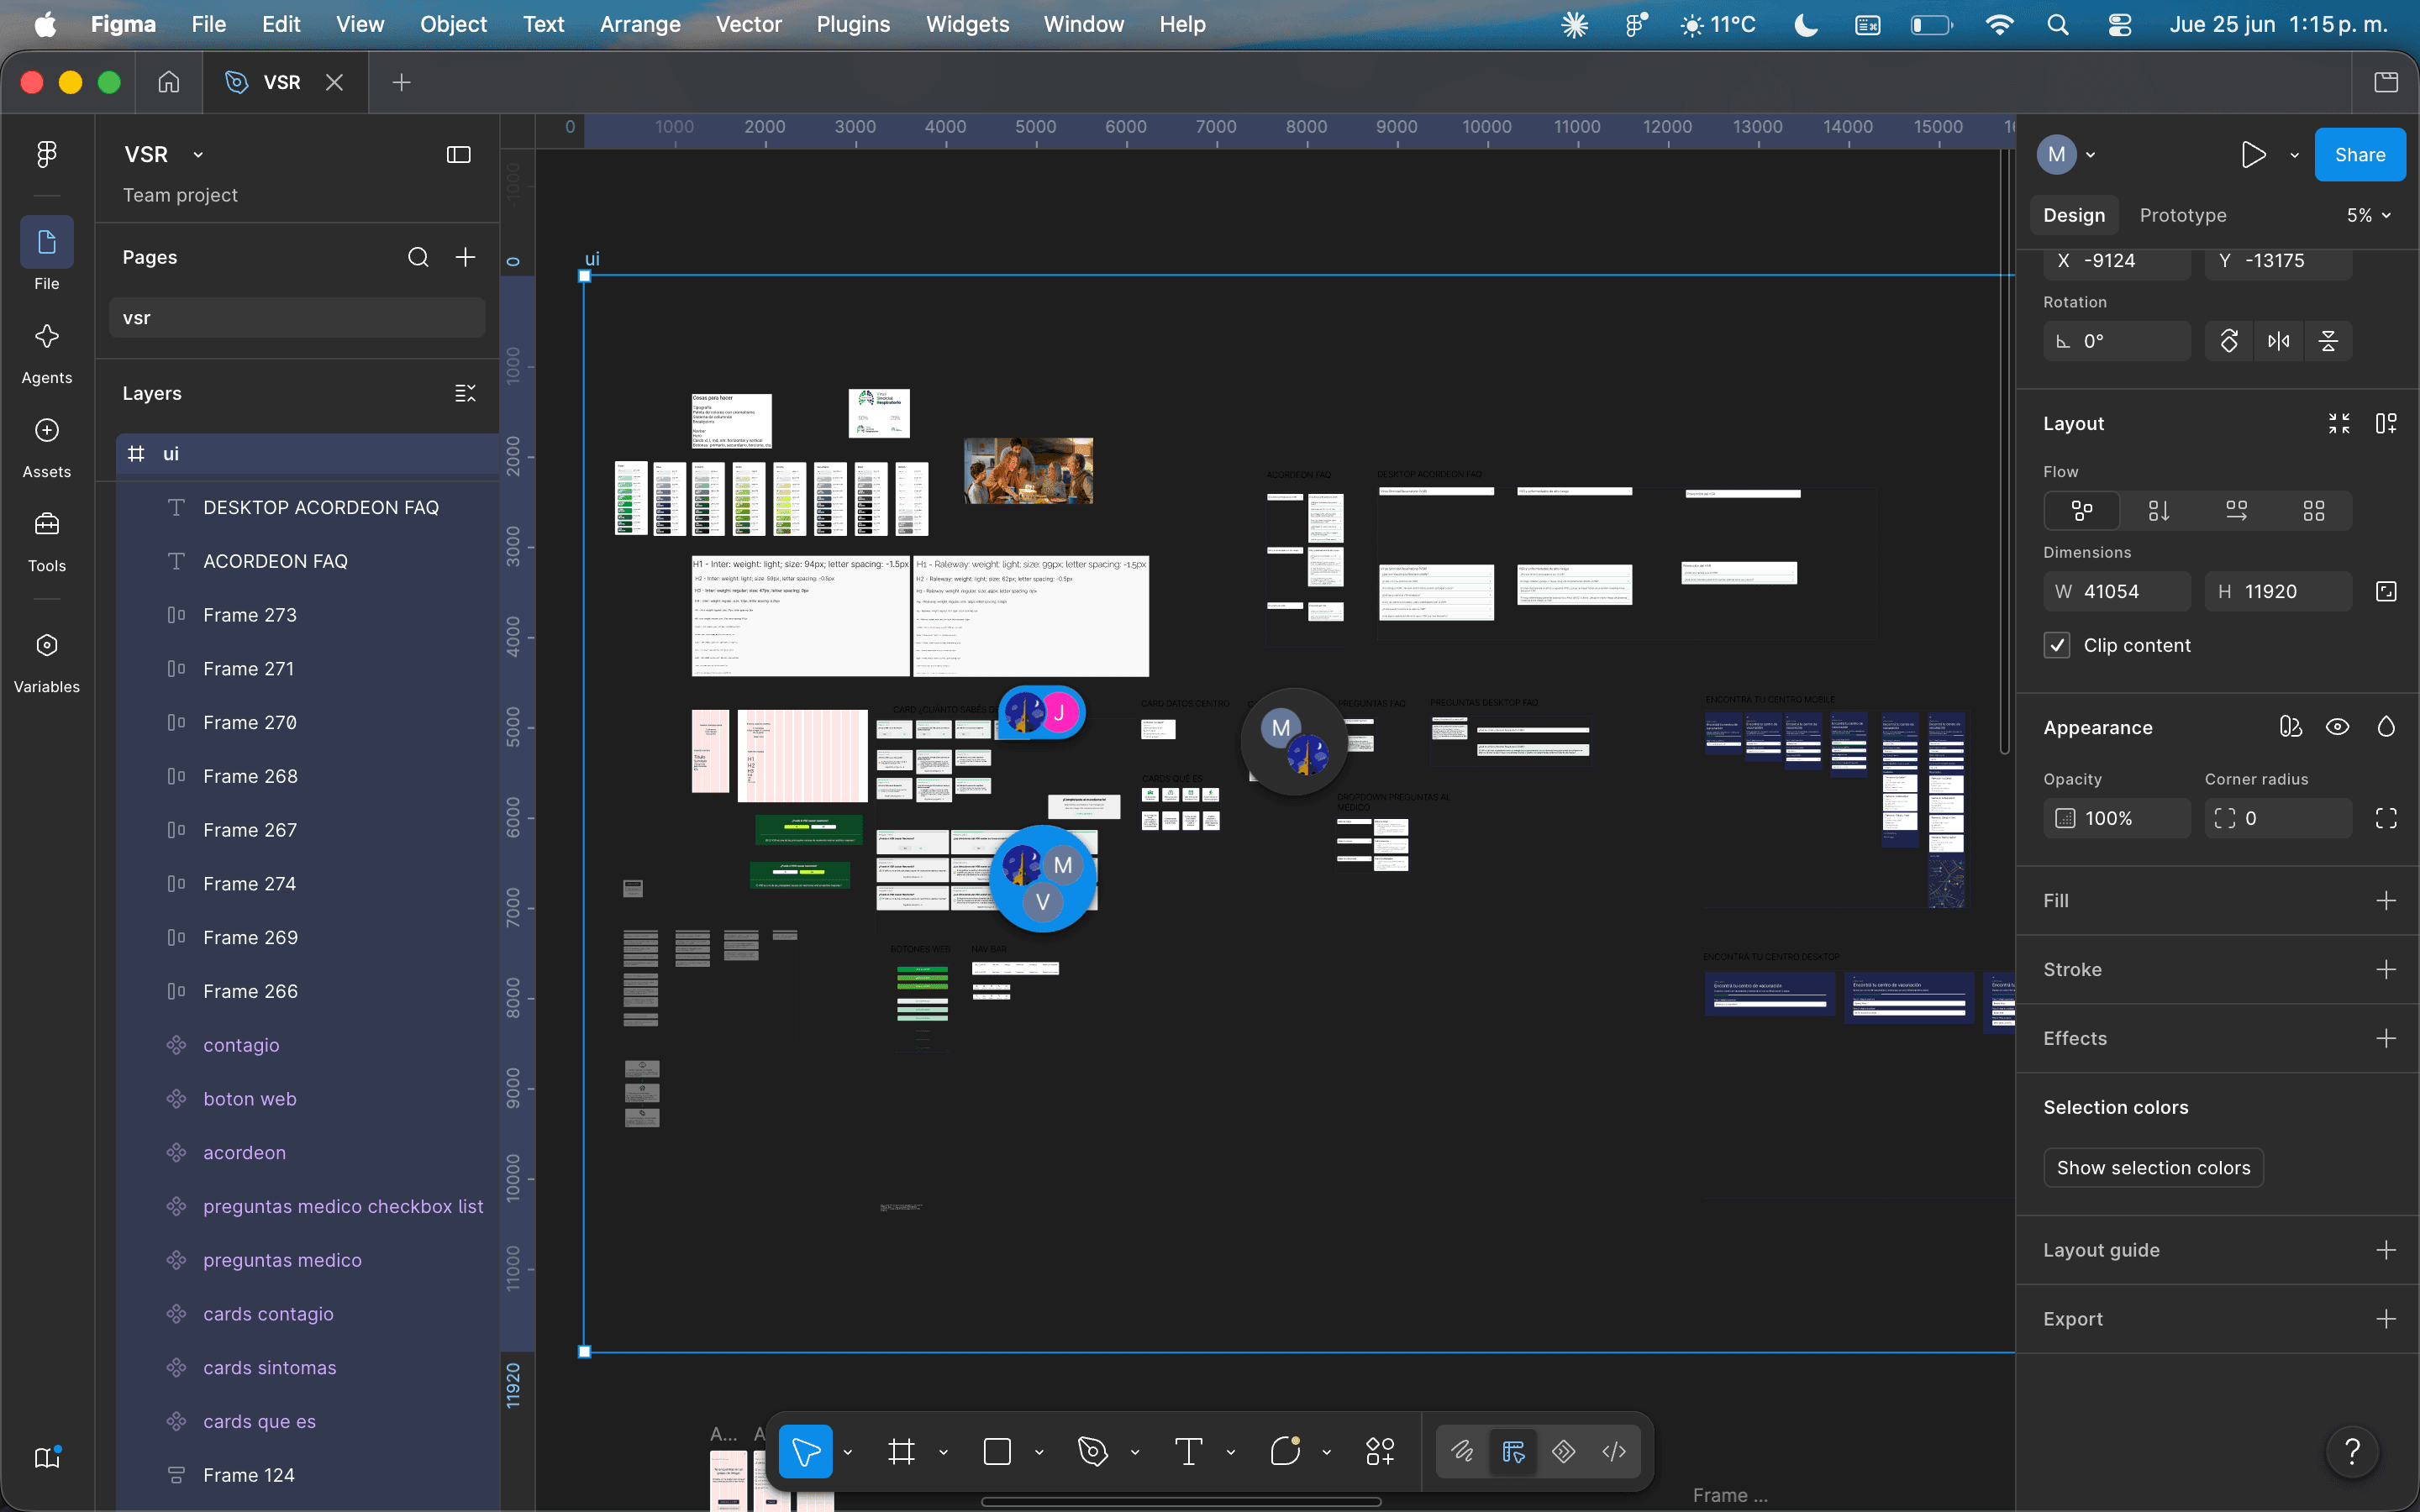Expand the shape tools chevron
This screenshot has height=1512, width=2420.
[x=1039, y=1451]
